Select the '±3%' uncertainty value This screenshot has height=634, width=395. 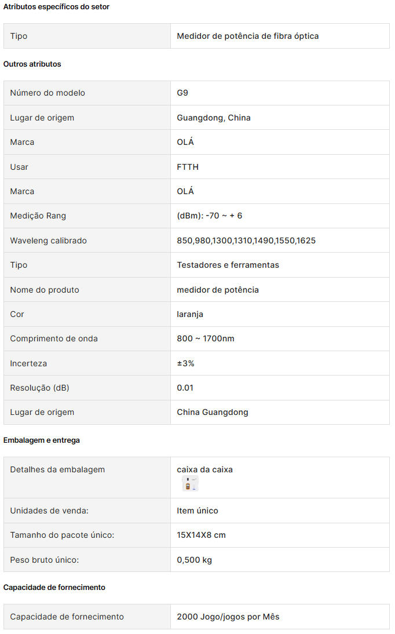[185, 363]
